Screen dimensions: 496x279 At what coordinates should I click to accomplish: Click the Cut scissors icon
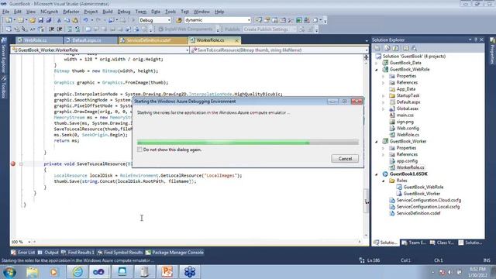(59, 20)
